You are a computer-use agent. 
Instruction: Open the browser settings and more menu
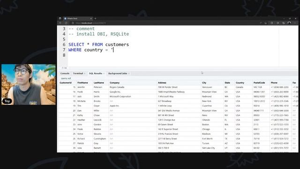click(x=295, y=23)
